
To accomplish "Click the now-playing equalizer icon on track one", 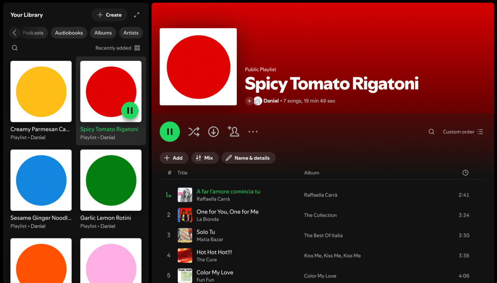I will tap(169, 195).
